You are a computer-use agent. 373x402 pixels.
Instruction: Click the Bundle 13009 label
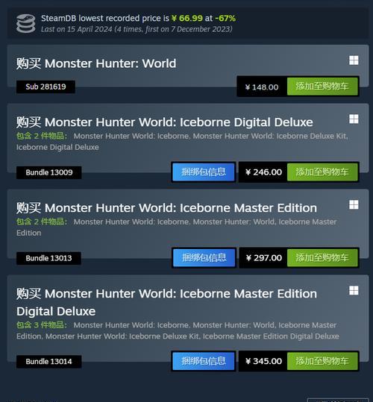[x=49, y=172]
